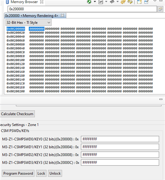Select the address label 0x00200120
The width and height of the screenshot is (165, 180).
[16, 64]
